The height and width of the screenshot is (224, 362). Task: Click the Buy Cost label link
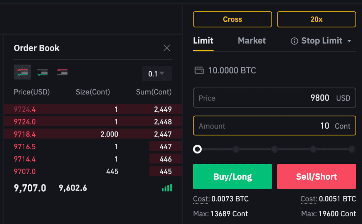[x=201, y=199]
